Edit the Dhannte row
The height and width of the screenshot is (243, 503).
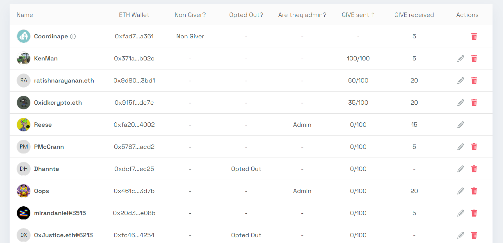tap(461, 169)
